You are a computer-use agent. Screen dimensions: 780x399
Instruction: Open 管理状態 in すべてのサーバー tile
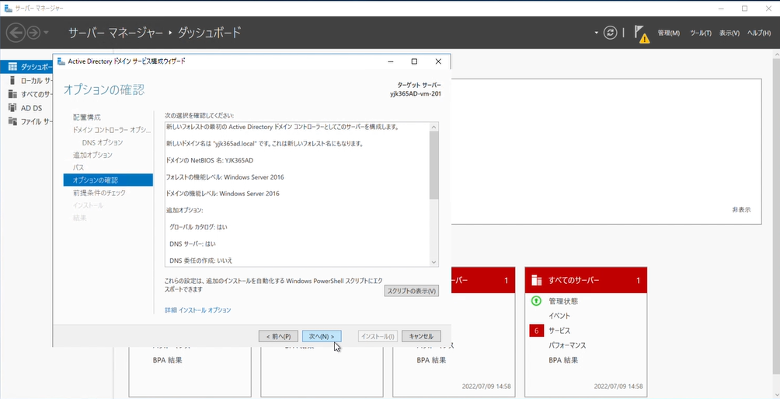coord(563,301)
